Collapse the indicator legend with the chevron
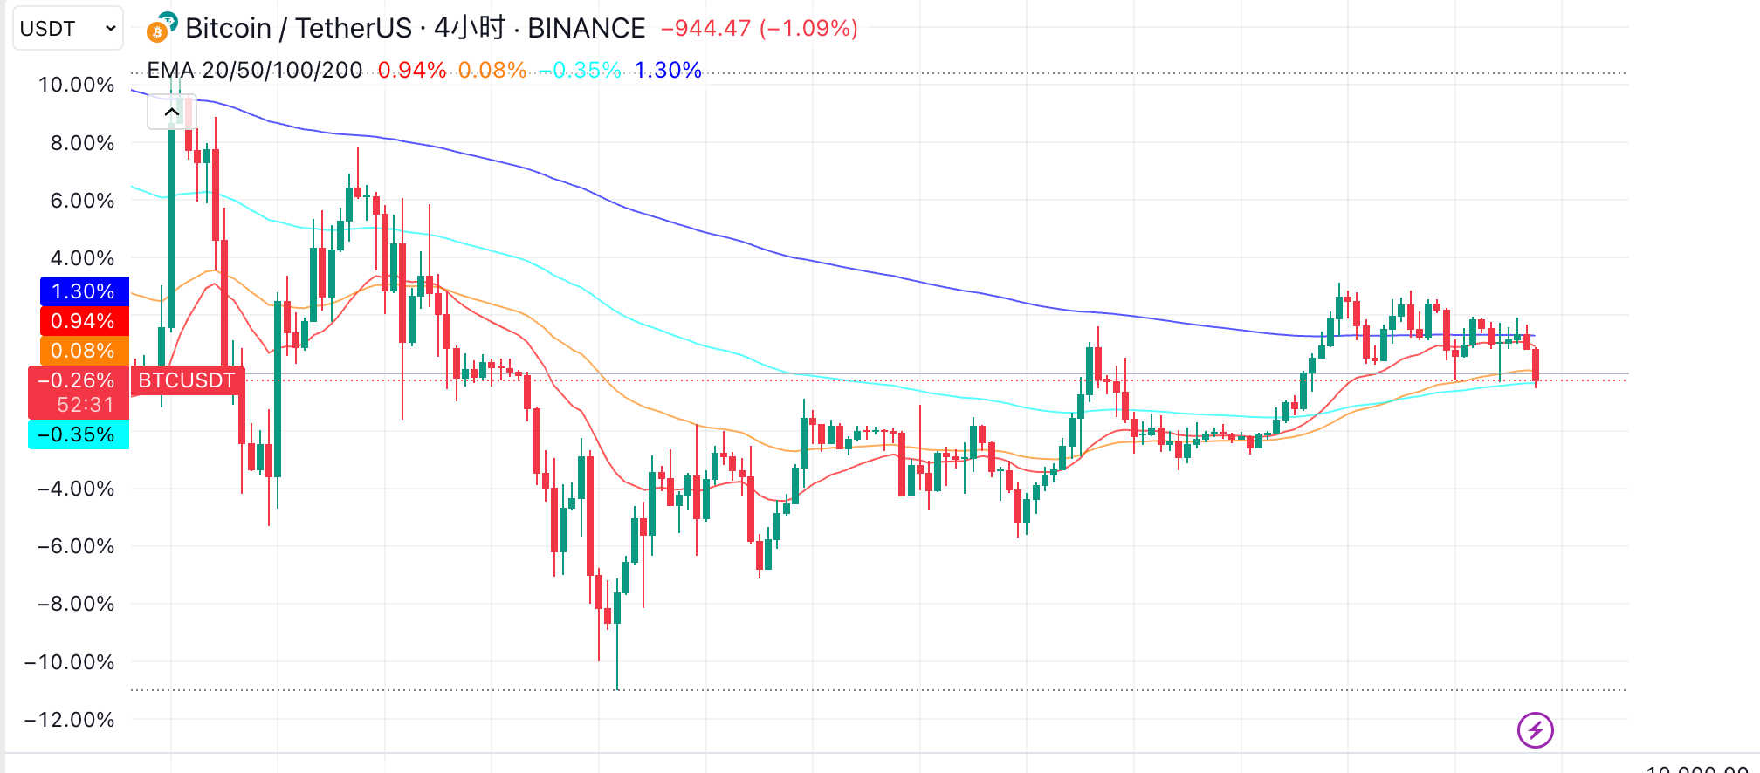The image size is (1760, 773). [x=172, y=112]
